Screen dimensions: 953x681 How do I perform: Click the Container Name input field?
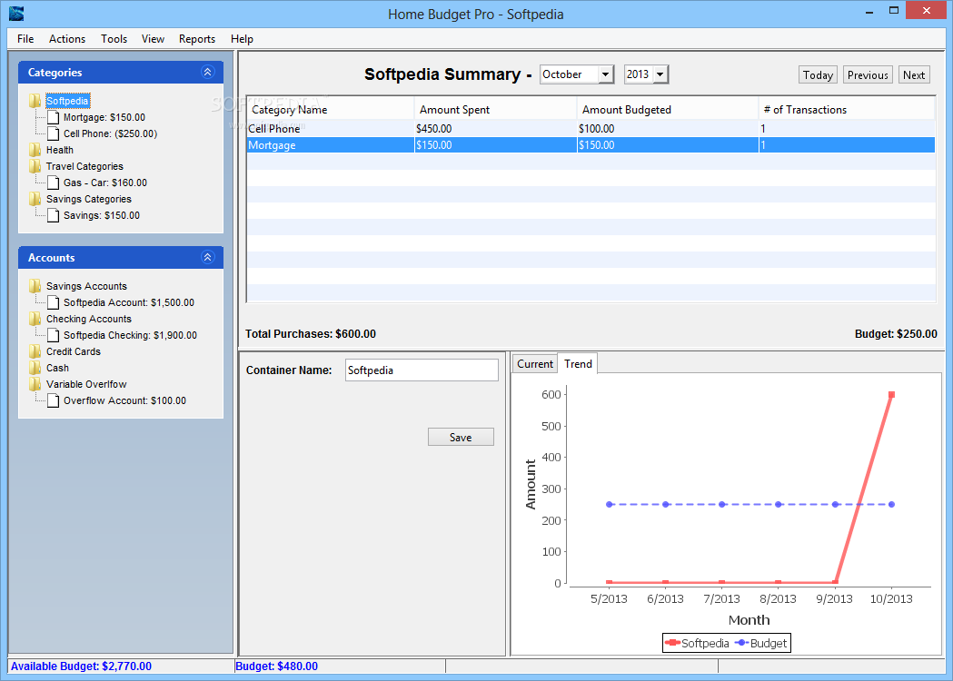click(x=422, y=370)
